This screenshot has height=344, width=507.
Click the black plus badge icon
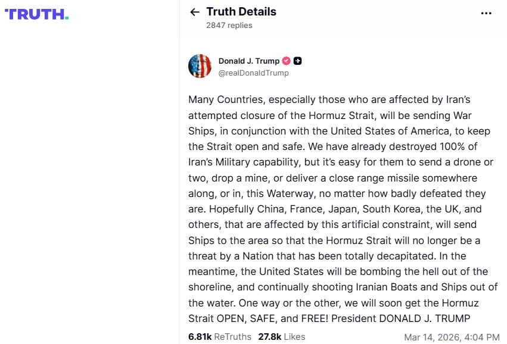coord(298,61)
